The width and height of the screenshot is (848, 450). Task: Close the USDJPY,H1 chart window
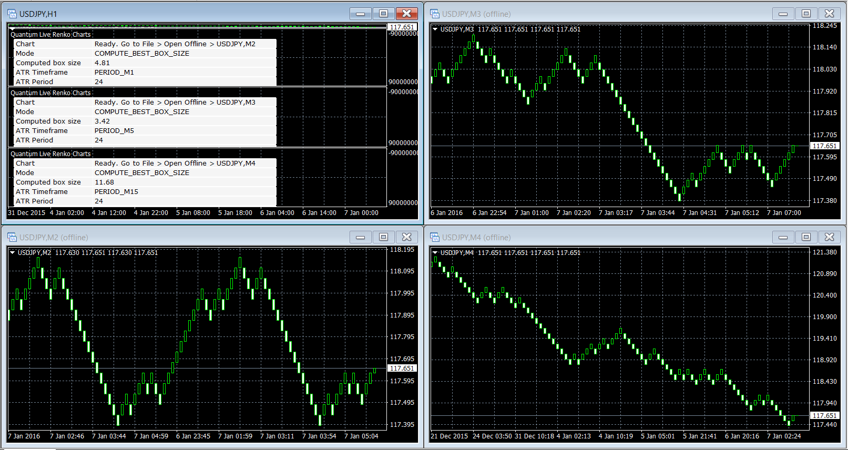pyautogui.click(x=406, y=14)
